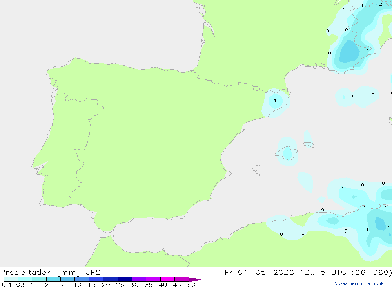This screenshot has height=287, width=392.
Task: Click the legend swatch between 1 and 2
Action: pos(39,279)
